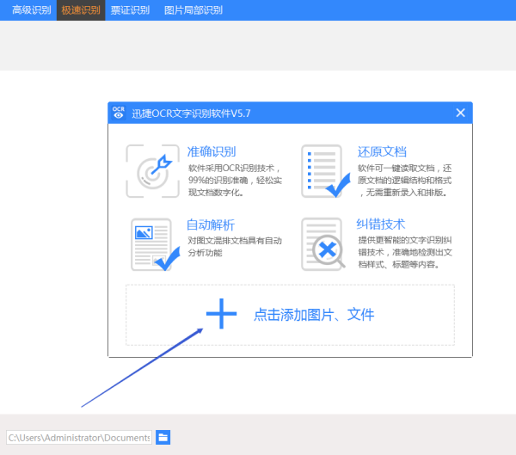Switch to the 高级识别 tab
This screenshot has width=516, height=455.
click(x=31, y=10)
